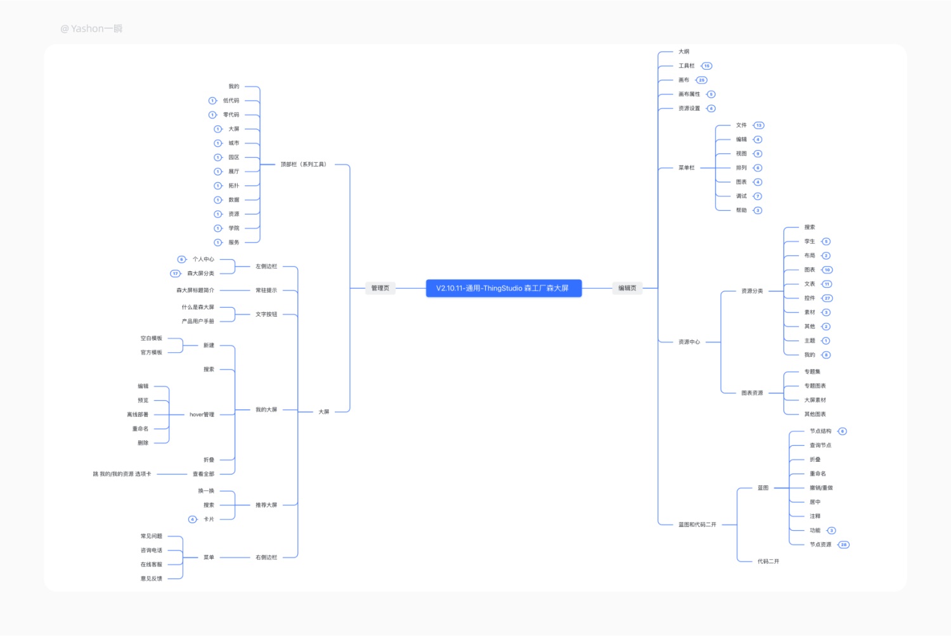Click the 撤销/重做 leaf text
This screenshot has height=636, width=951.
(x=821, y=488)
